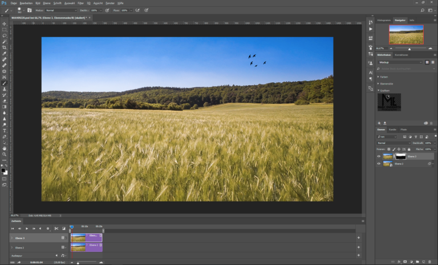438x265 pixels.
Task: Open the Filter menu
Action: click(x=80, y=3)
